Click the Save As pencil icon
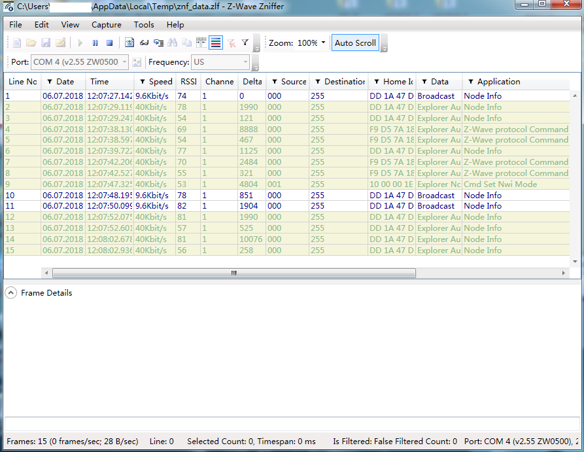The width and height of the screenshot is (584, 452). (x=60, y=43)
